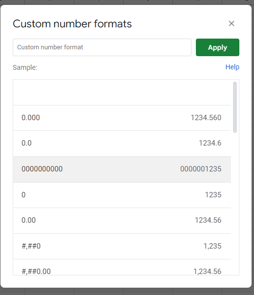Click the format list scrollbar thumb
Screen dimensions: 254x295
click(235, 107)
